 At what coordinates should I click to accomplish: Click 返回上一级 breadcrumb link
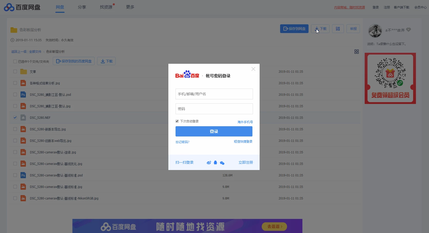pos(19,52)
